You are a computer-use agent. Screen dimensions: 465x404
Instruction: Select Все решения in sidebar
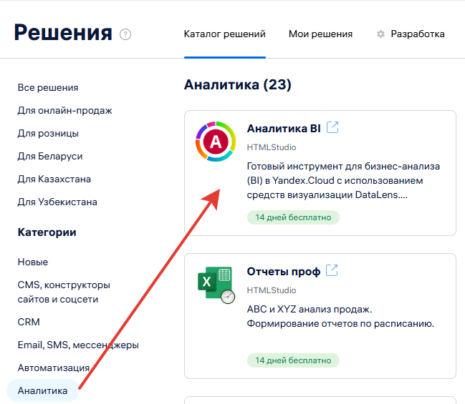click(48, 87)
